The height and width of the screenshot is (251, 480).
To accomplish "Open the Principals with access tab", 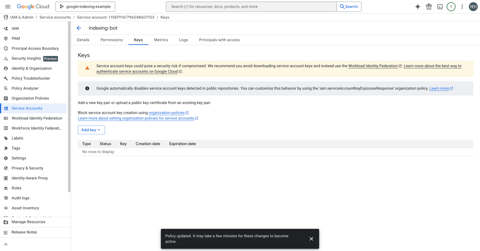I will tap(219, 40).
